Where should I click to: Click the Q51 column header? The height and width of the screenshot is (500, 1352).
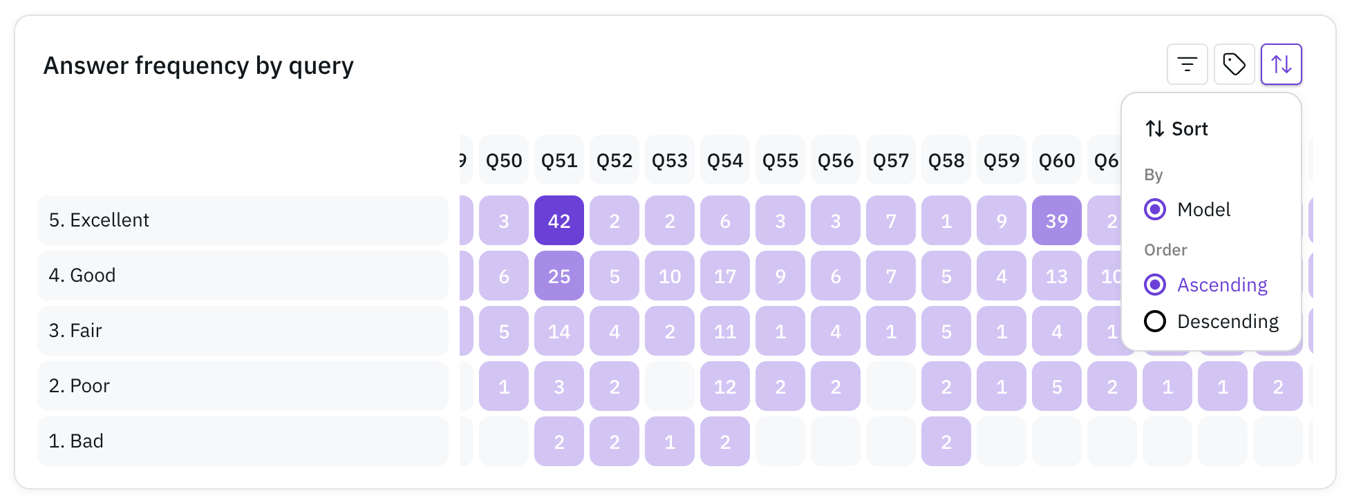pyautogui.click(x=559, y=160)
